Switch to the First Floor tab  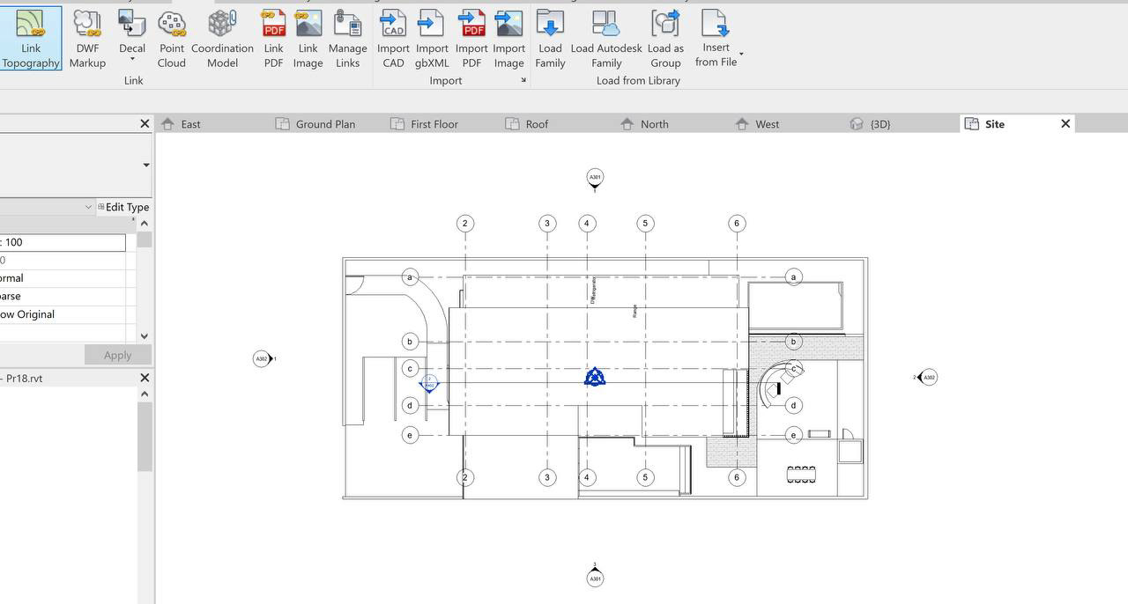click(x=434, y=124)
